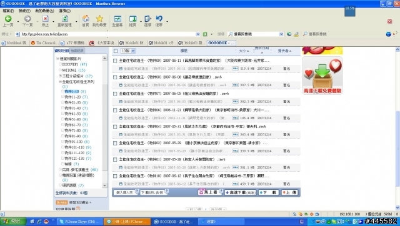Click the page vertical scrollbar thumb
The width and height of the screenshot is (400, 226).
click(397, 149)
